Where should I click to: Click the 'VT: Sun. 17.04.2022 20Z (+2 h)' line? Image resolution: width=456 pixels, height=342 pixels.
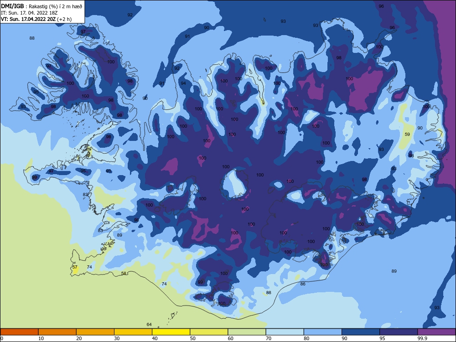tap(36, 19)
